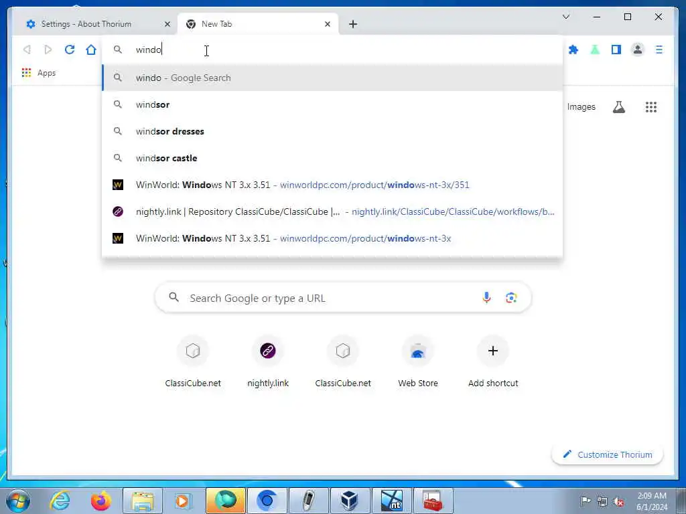This screenshot has width=686, height=514.
Task: Open WinWorld suggestion ending in windows-nt-3x/351
Action: tap(332, 185)
